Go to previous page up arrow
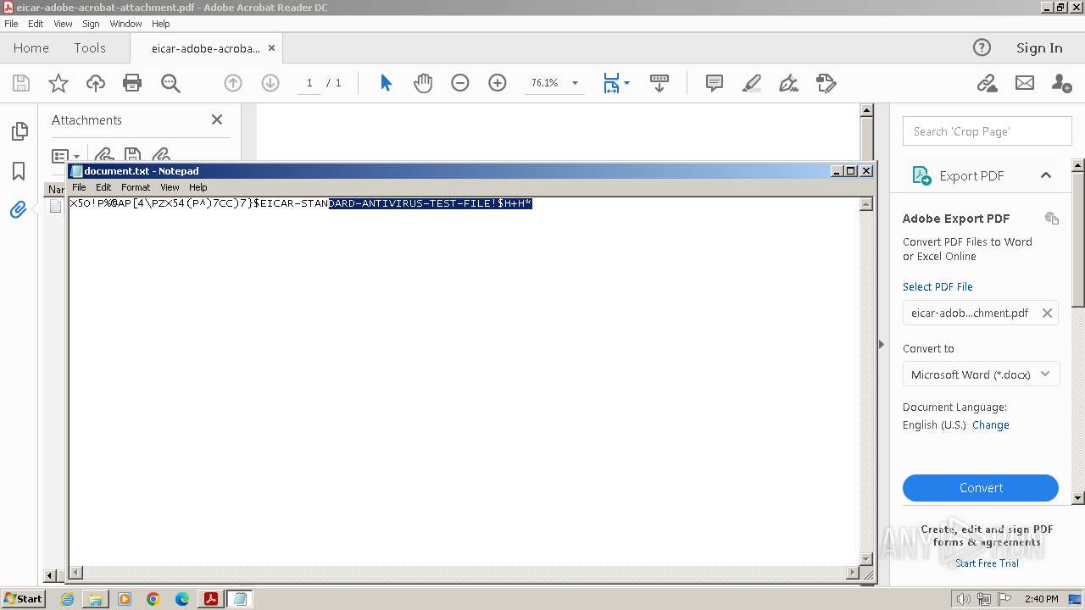This screenshot has width=1085, height=610. coord(233,83)
